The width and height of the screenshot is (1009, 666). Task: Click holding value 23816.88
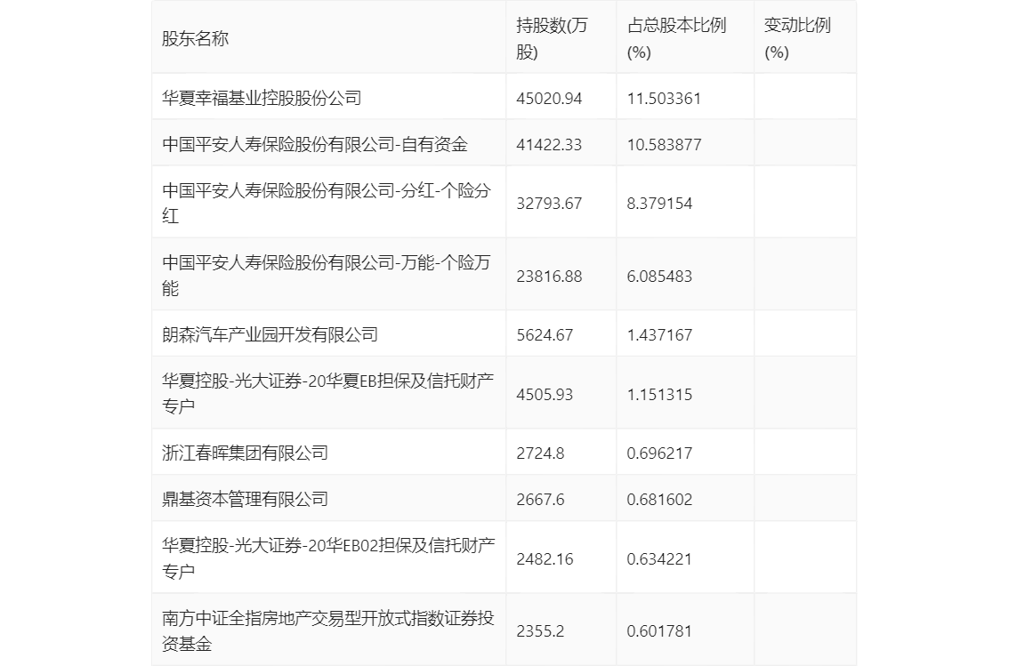[549, 277]
